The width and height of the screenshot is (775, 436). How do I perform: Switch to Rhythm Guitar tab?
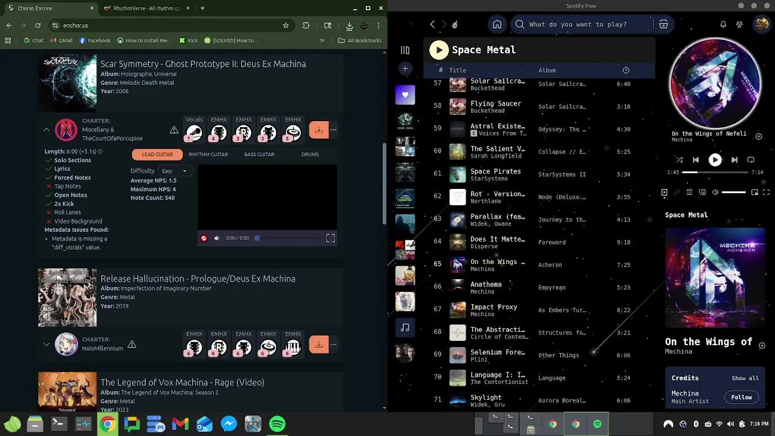208,154
